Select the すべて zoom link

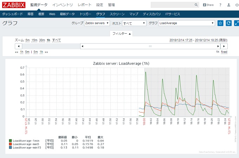(x=56, y=40)
